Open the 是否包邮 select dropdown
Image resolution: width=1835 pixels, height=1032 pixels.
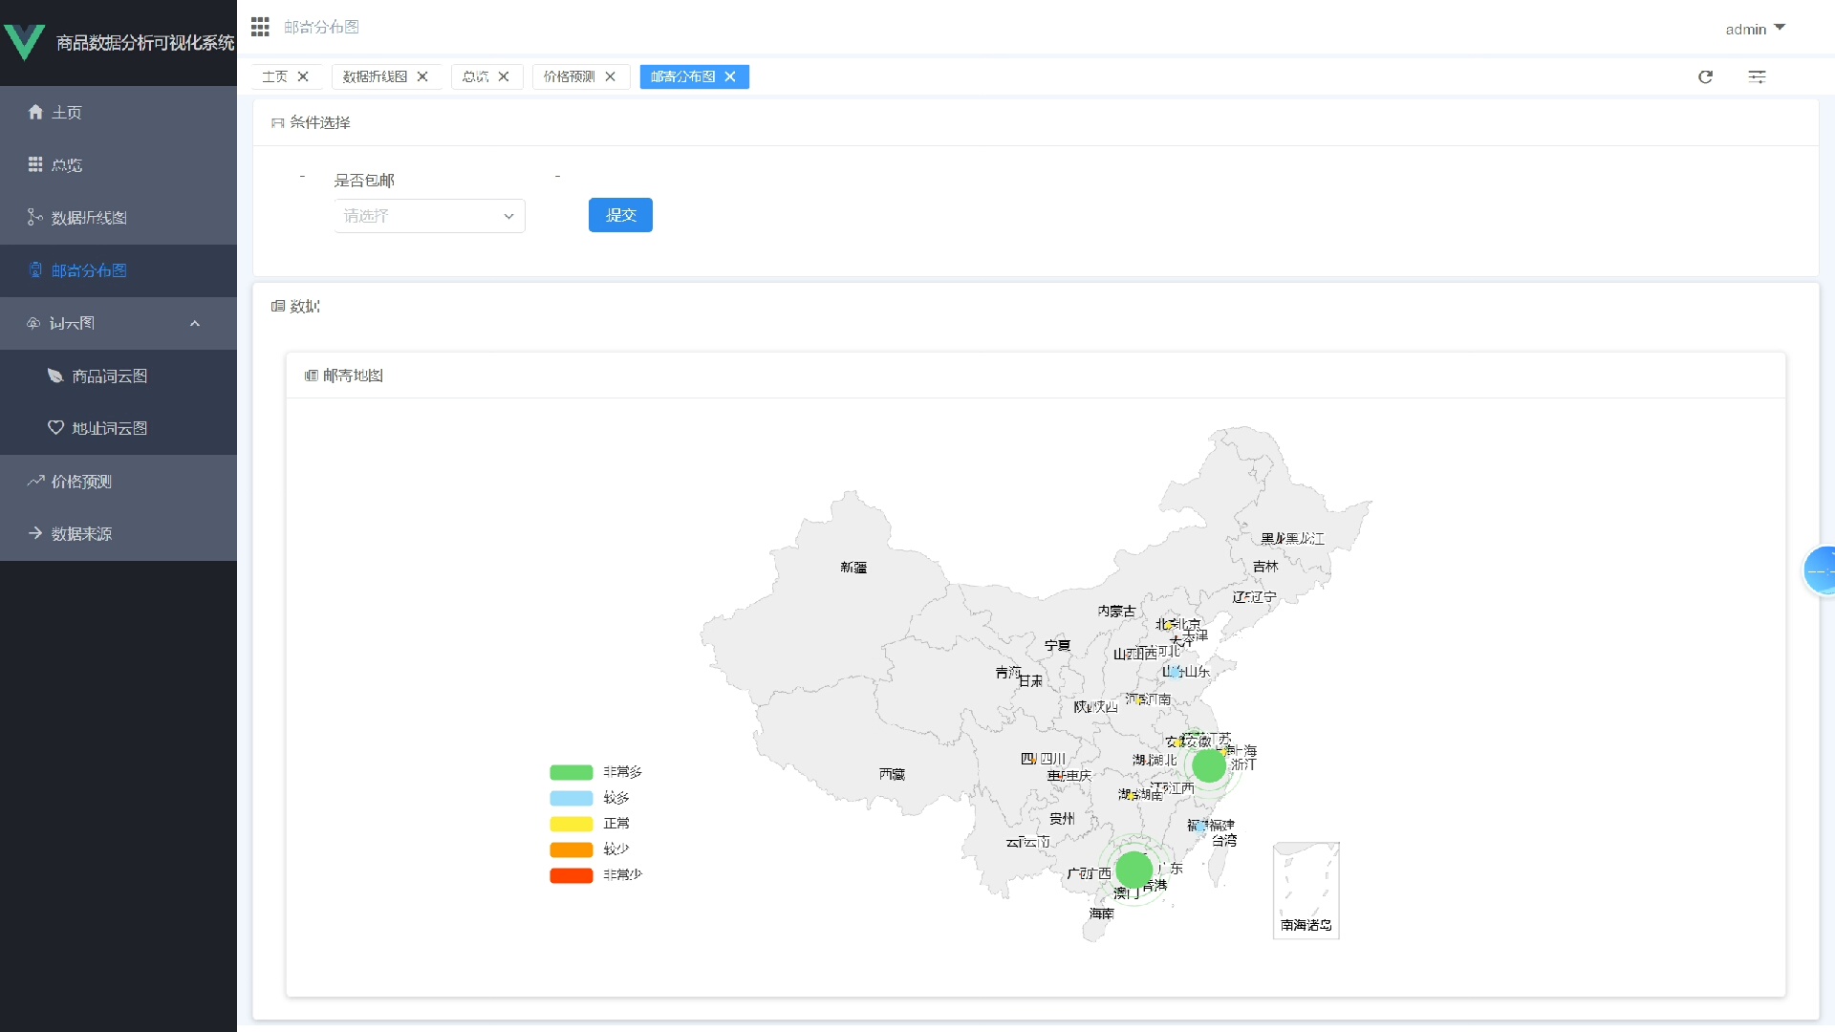pyautogui.click(x=429, y=216)
